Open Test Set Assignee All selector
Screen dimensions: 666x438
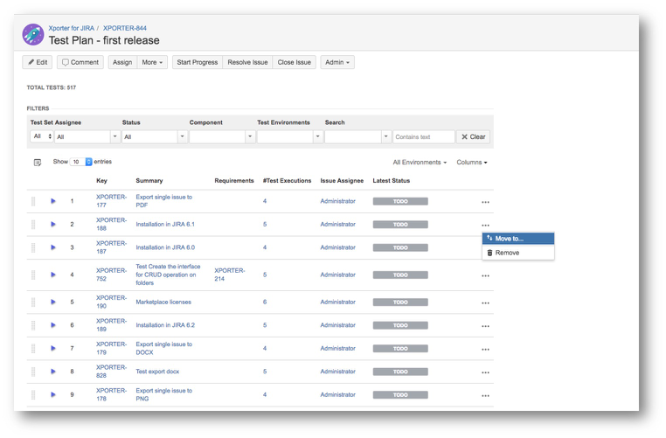[x=42, y=136]
